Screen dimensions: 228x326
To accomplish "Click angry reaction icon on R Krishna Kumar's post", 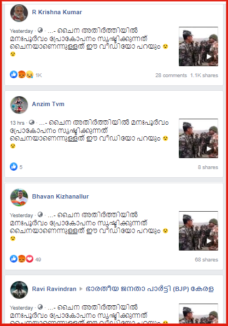I will (x=22, y=74).
